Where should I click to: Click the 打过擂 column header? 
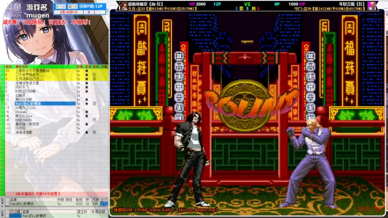pos(15,212)
